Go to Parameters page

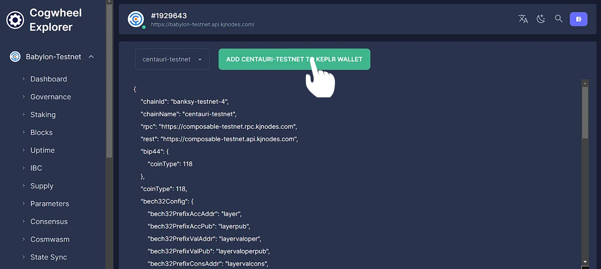[49, 203]
